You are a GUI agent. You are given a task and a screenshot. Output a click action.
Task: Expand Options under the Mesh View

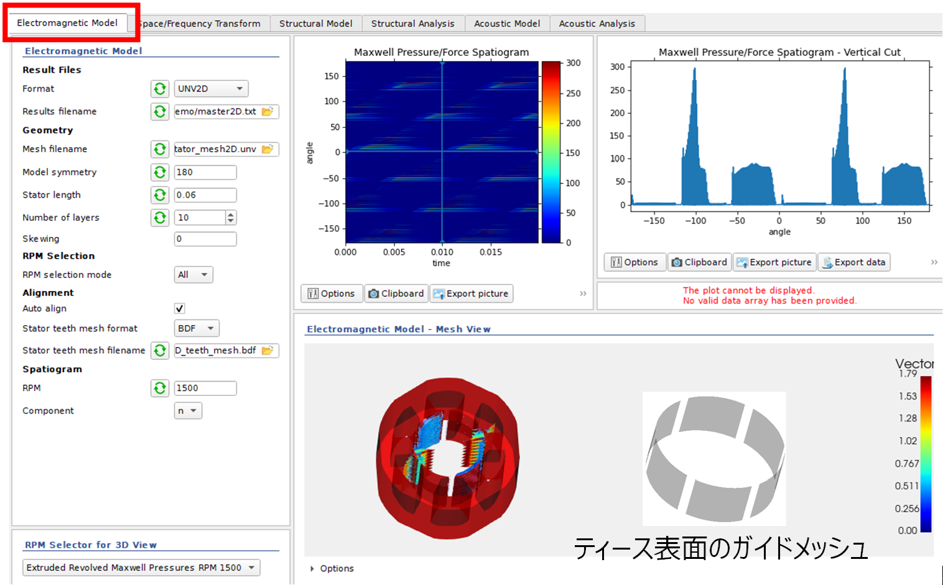pyautogui.click(x=332, y=568)
